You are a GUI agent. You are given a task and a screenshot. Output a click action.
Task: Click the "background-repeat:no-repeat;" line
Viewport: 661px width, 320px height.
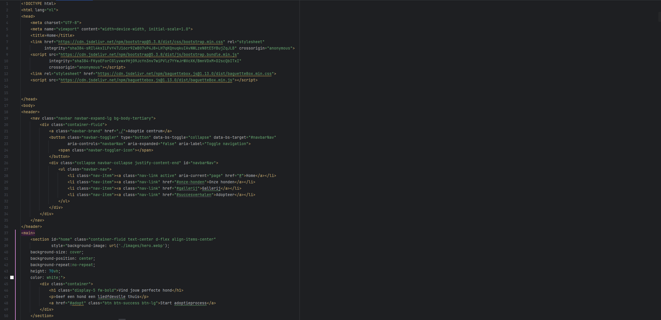click(63, 265)
